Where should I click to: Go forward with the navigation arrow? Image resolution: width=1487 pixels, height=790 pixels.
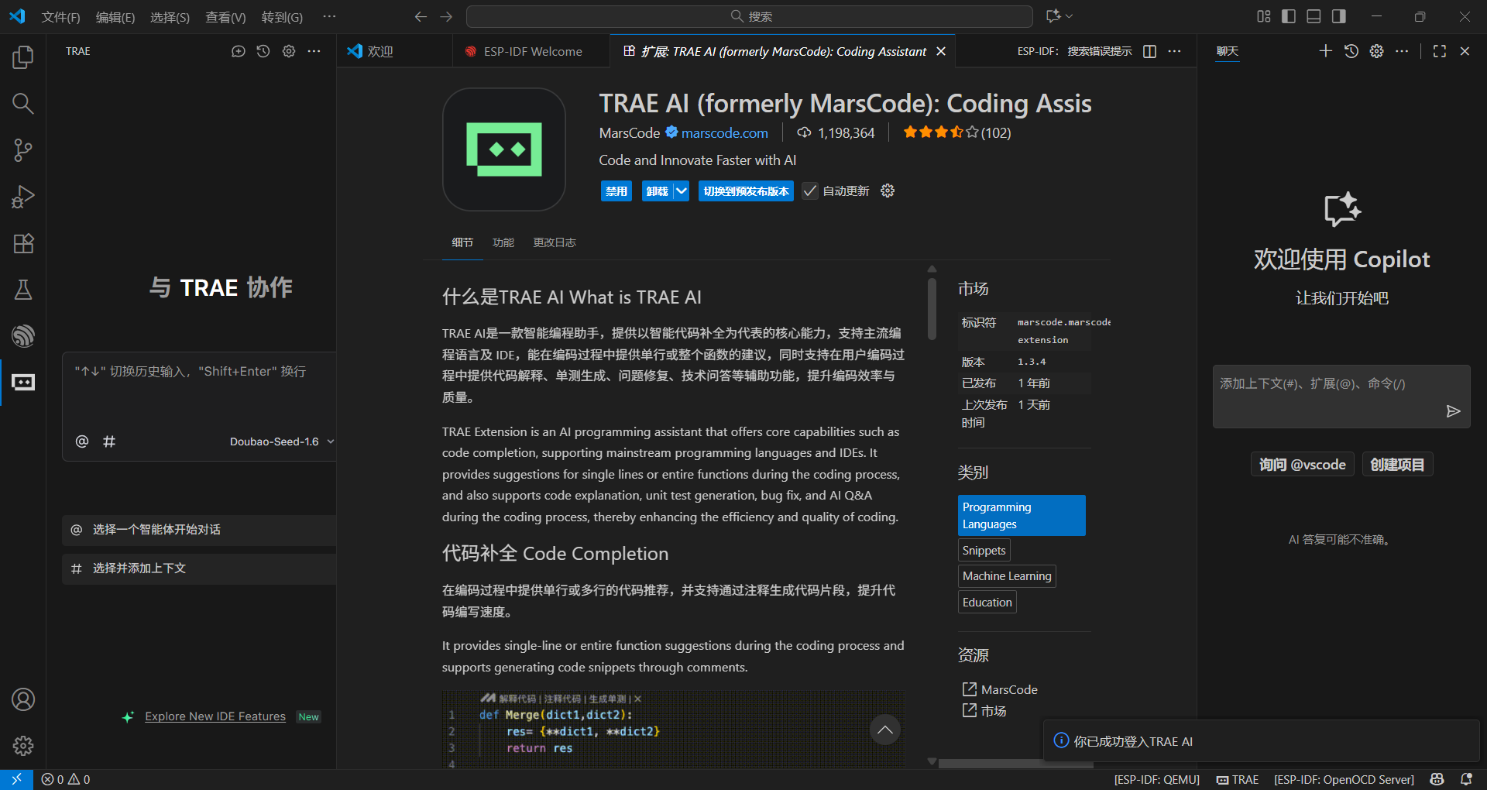pos(446,16)
